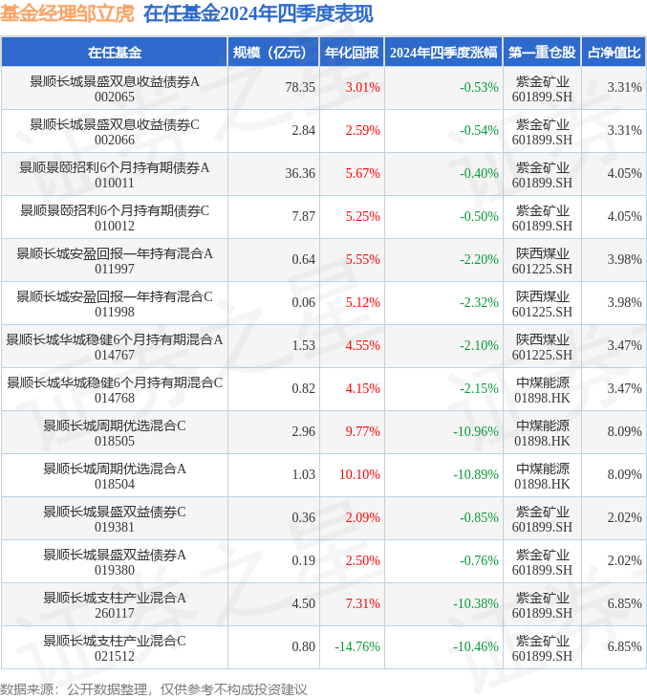Select fund 景顺长城景盛双益债券C 019381
The image size is (647, 698).
point(115,519)
